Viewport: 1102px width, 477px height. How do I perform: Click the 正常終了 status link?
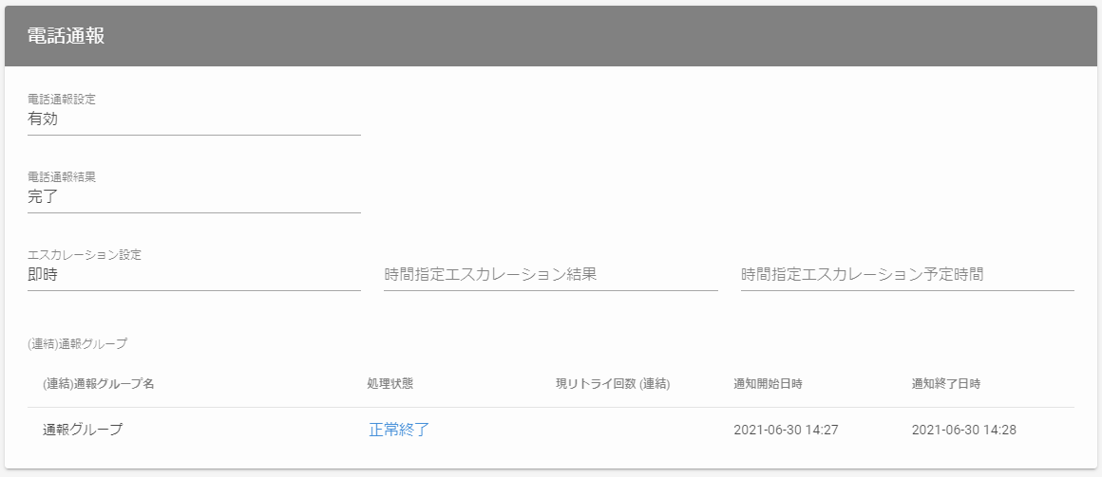[399, 430]
